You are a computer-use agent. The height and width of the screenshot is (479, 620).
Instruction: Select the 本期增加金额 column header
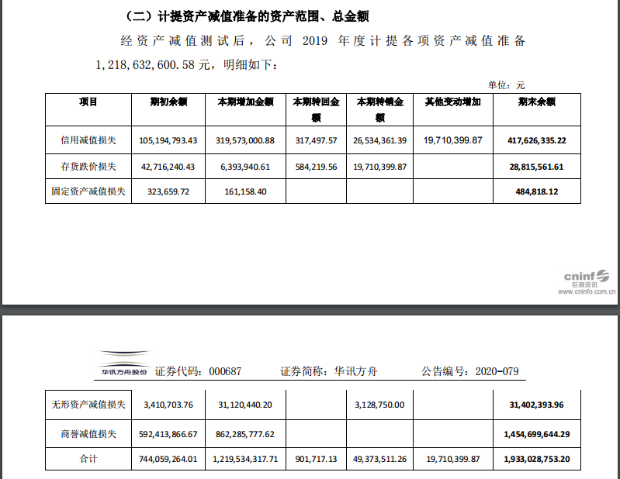coord(245,102)
